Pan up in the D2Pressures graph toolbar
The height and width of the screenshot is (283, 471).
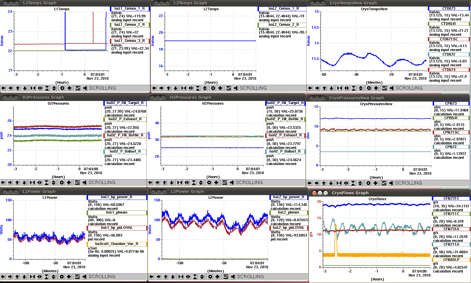17,183
